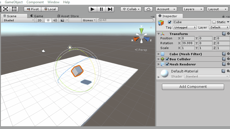
Task: Toggle scene audio speaker icon
Action: pos(55,20)
